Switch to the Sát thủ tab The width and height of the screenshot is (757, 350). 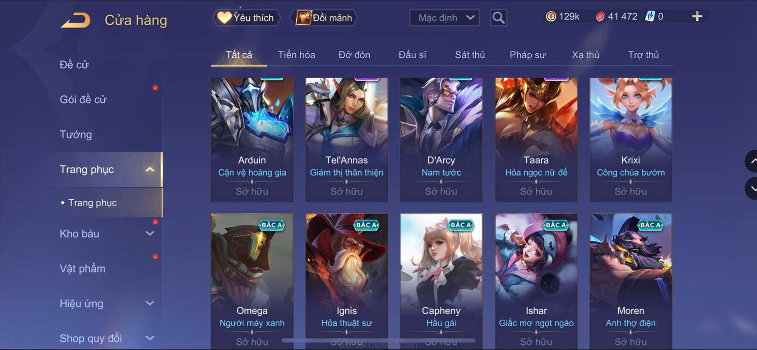(470, 55)
